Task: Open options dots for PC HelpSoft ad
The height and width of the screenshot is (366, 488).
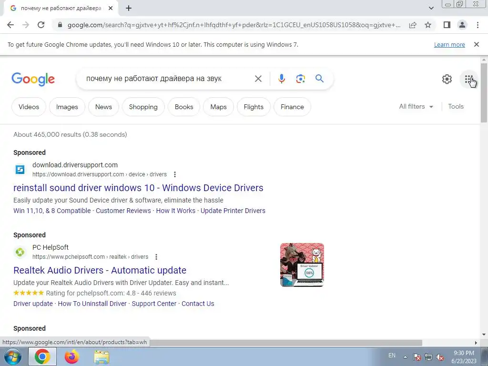Action: [x=156, y=257]
